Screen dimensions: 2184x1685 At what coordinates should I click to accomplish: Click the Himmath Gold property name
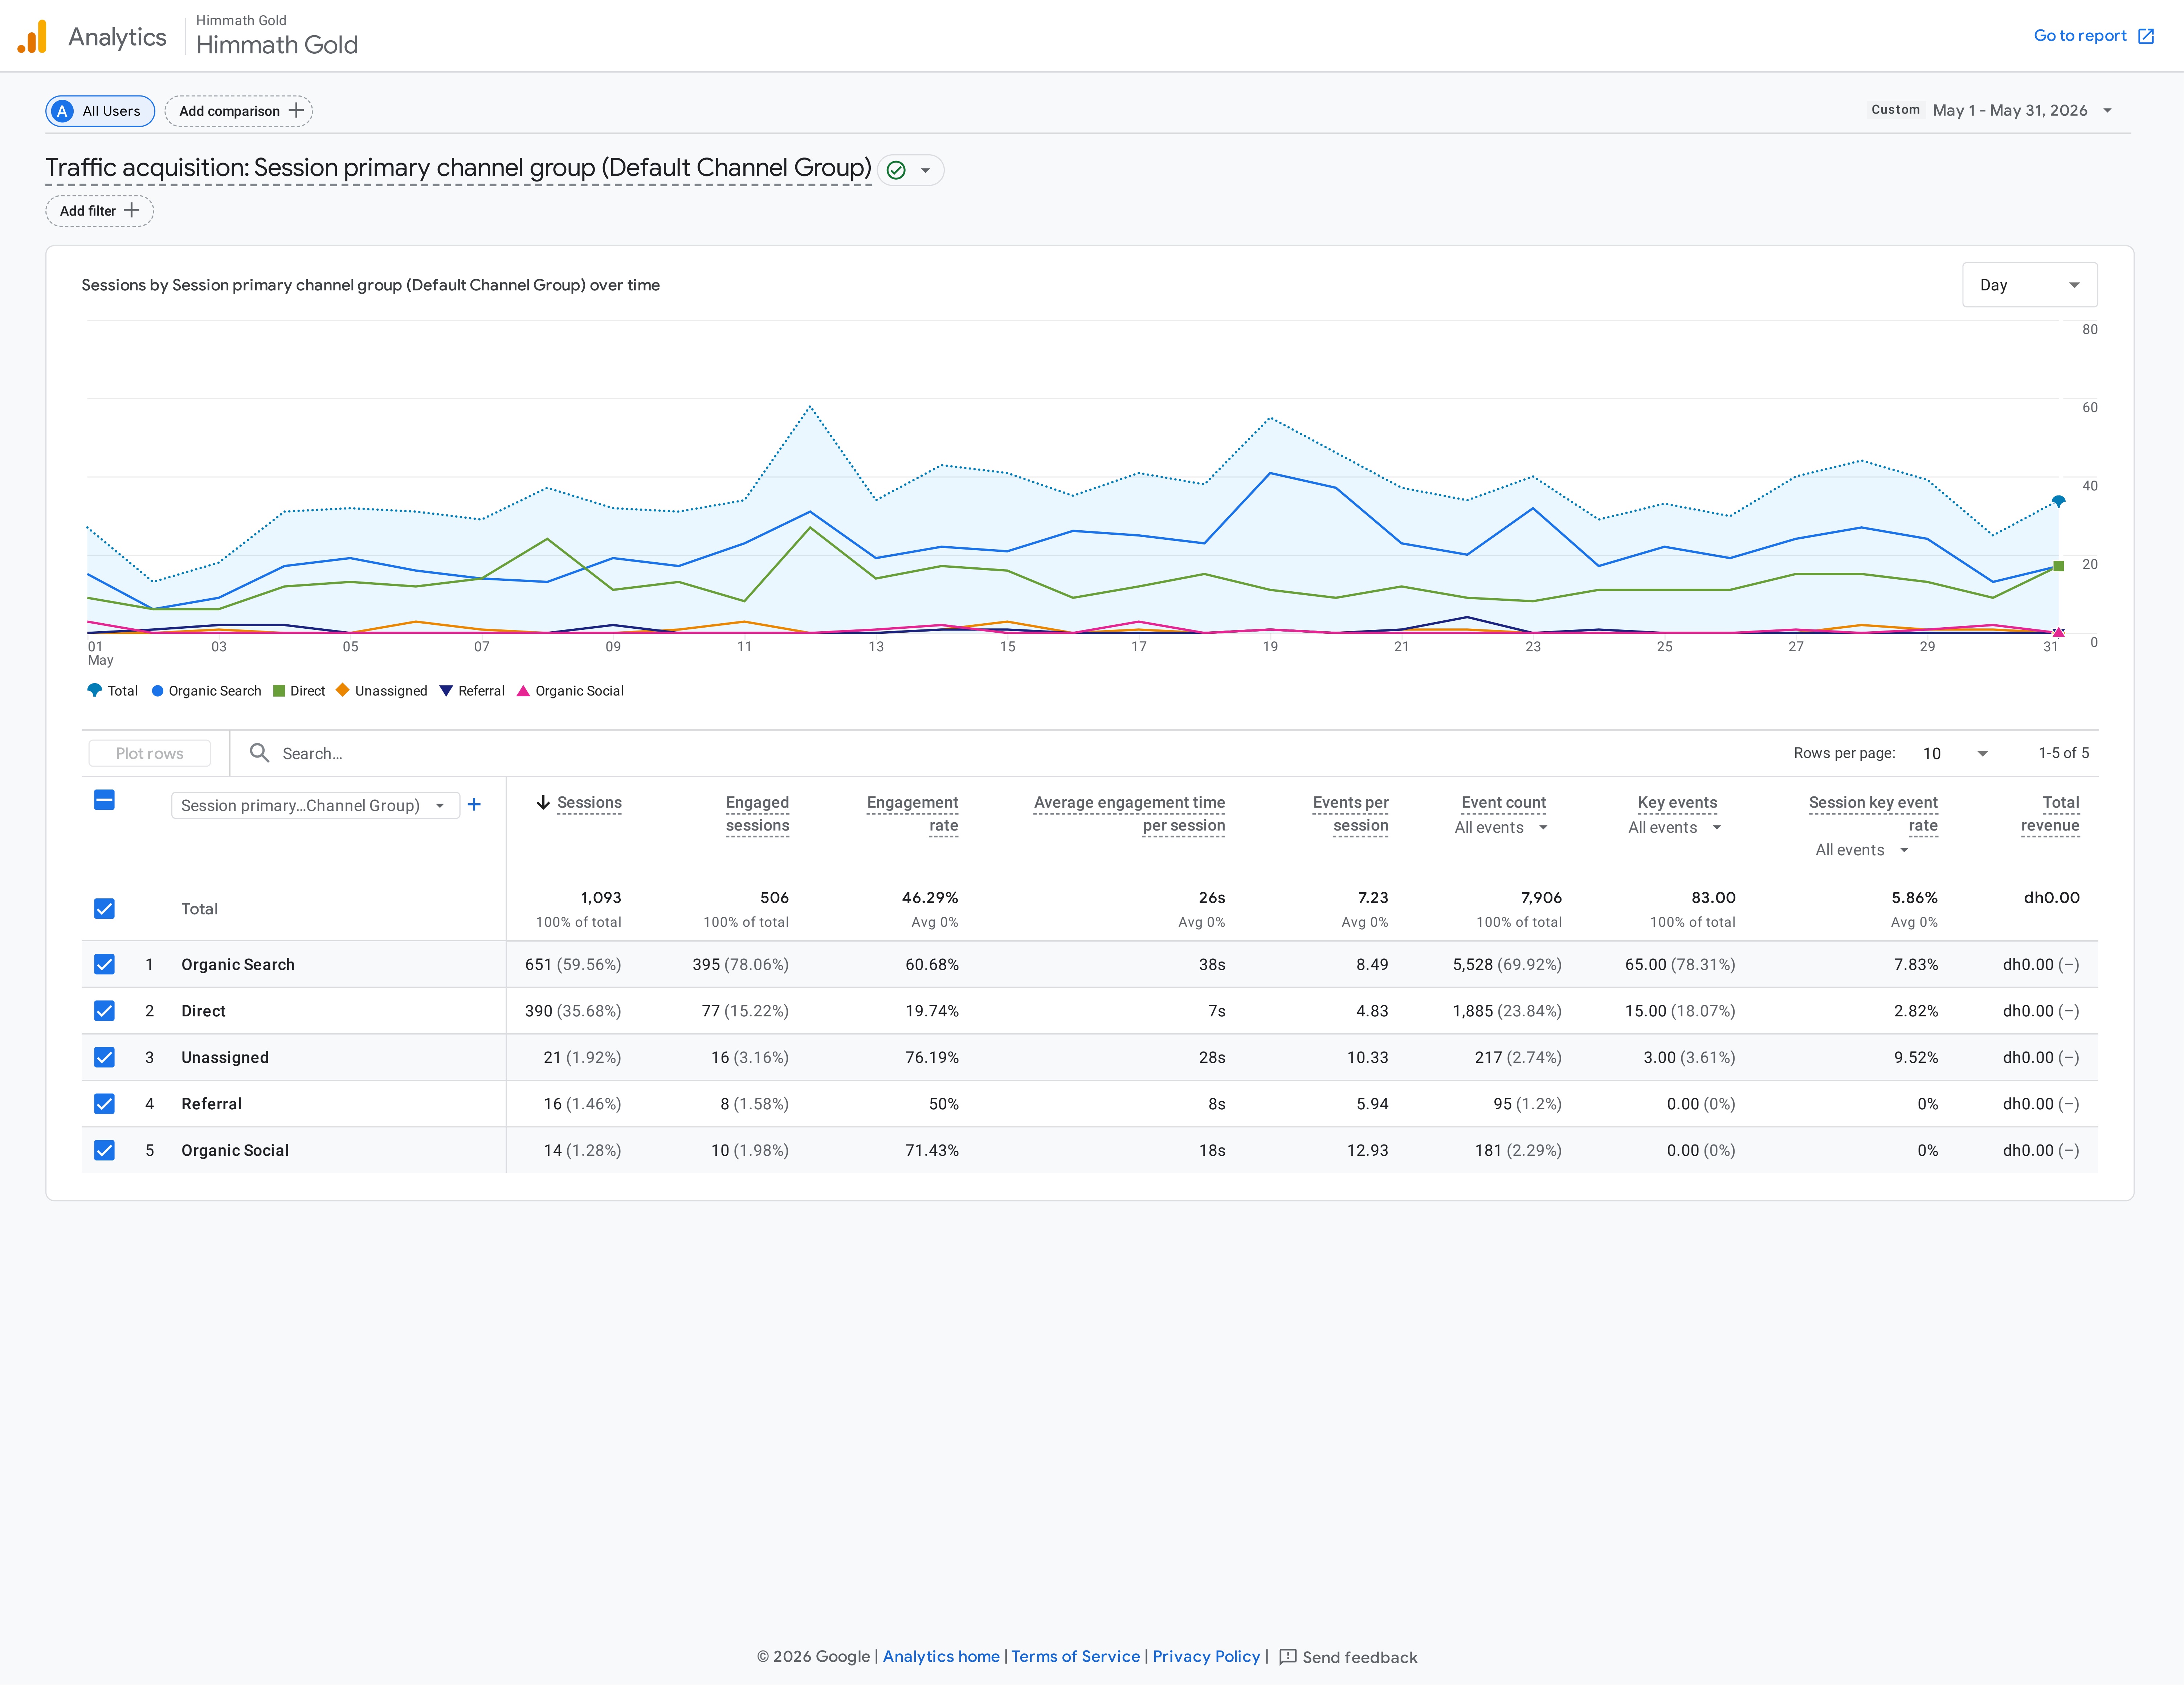[x=277, y=45]
